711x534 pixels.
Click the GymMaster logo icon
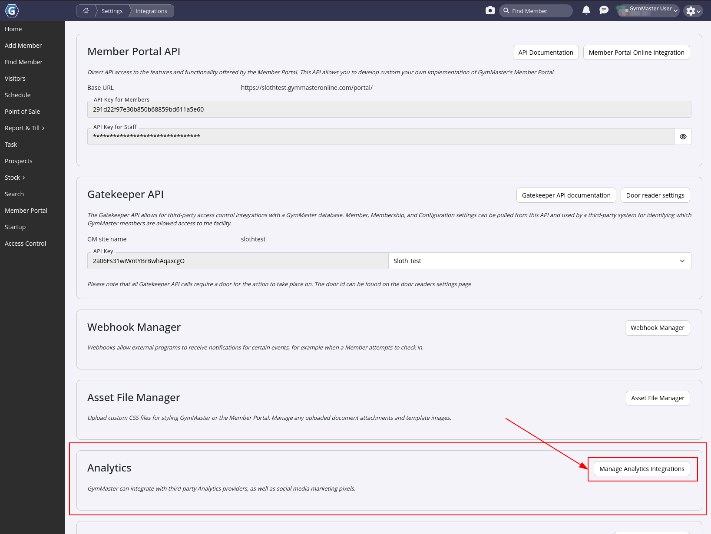(12, 11)
